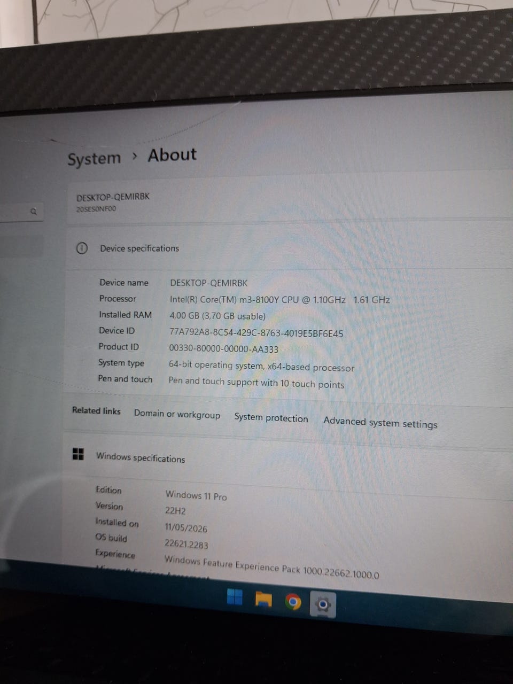Select the 22H2 version value
This screenshot has height=684, width=513.
pos(175,510)
